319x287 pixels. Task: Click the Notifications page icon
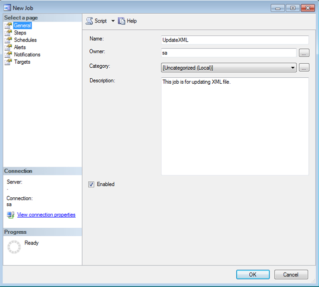(8, 55)
